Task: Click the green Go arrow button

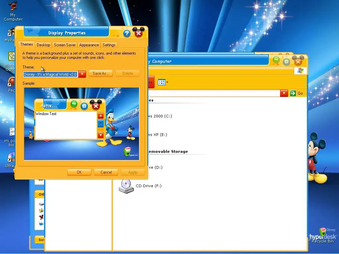Action: pyautogui.click(x=293, y=93)
